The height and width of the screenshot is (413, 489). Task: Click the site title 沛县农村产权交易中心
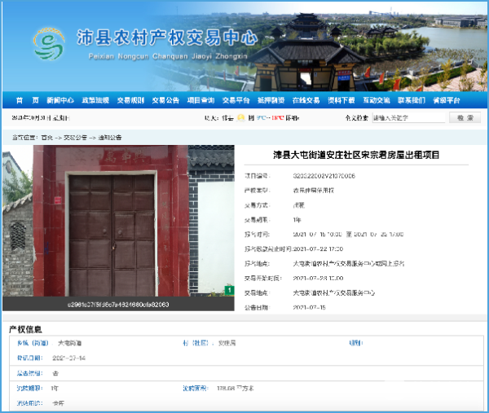(167, 38)
